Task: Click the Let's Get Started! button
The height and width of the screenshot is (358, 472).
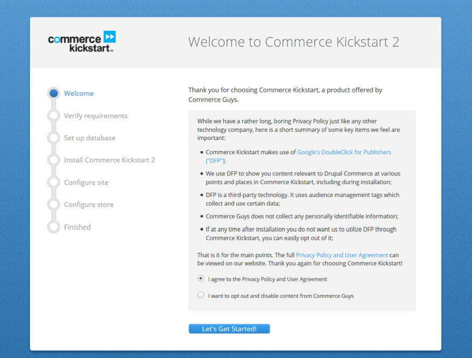Action: 230,329
